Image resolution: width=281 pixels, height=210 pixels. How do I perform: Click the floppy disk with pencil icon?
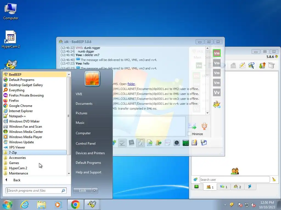pos(195,143)
